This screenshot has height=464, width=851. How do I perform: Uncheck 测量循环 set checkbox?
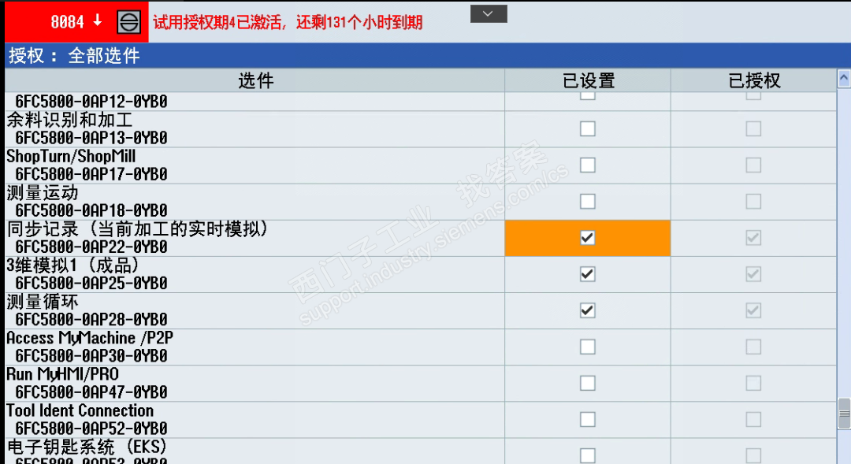tap(588, 310)
